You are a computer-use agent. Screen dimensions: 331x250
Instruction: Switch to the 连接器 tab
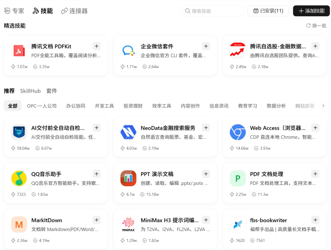pos(74,11)
